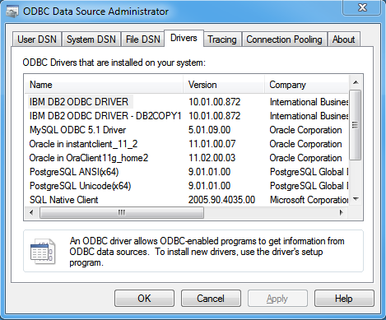Screen dimensions: 386x320
Task: Click the driver list scroll down arrow
Action: click(x=356, y=199)
